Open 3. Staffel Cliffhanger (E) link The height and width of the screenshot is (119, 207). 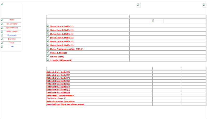coord(61,60)
